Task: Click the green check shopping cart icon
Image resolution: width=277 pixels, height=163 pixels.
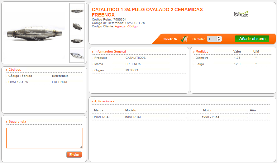Action: point(184,39)
